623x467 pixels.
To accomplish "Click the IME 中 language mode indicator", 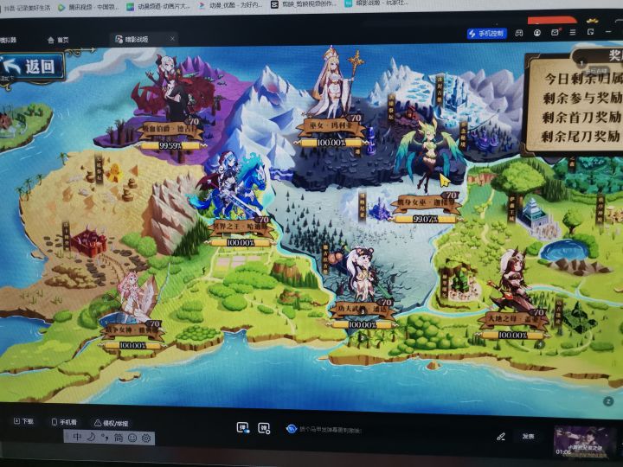I will tap(77, 437).
